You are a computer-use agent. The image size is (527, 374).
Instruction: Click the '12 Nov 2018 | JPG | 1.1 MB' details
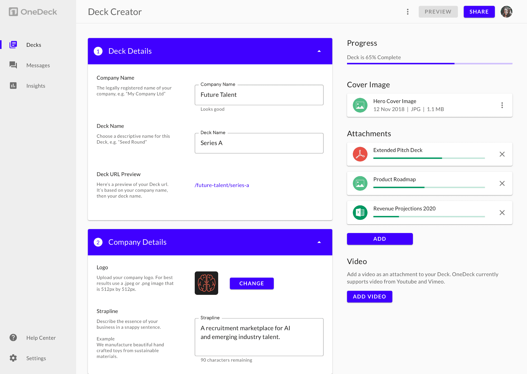(408, 109)
